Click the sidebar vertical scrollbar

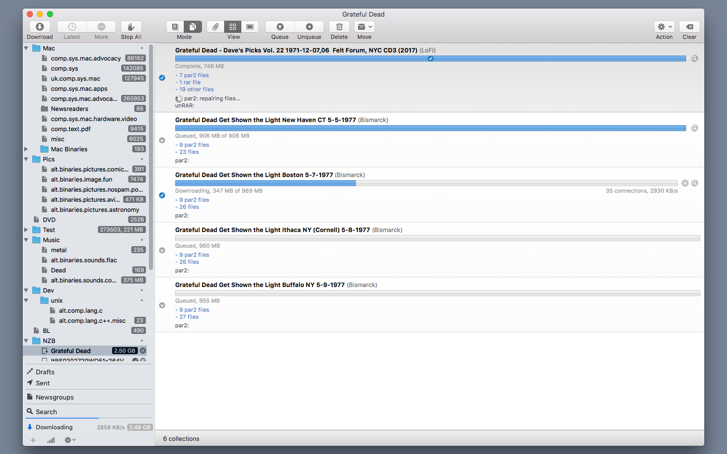click(x=151, y=156)
